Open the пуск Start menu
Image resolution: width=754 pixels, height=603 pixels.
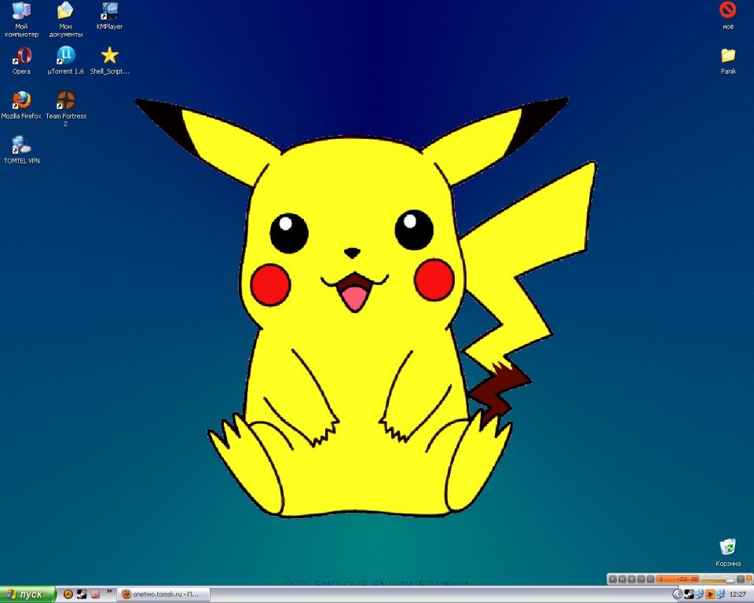click(28, 594)
